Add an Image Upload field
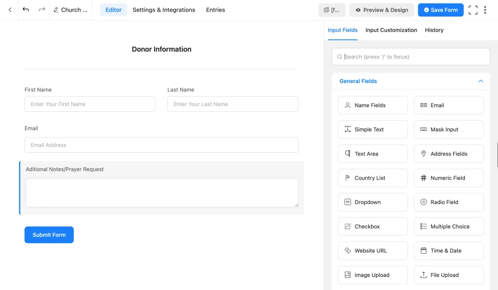Image resolution: width=498 pixels, height=290 pixels. click(x=373, y=275)
